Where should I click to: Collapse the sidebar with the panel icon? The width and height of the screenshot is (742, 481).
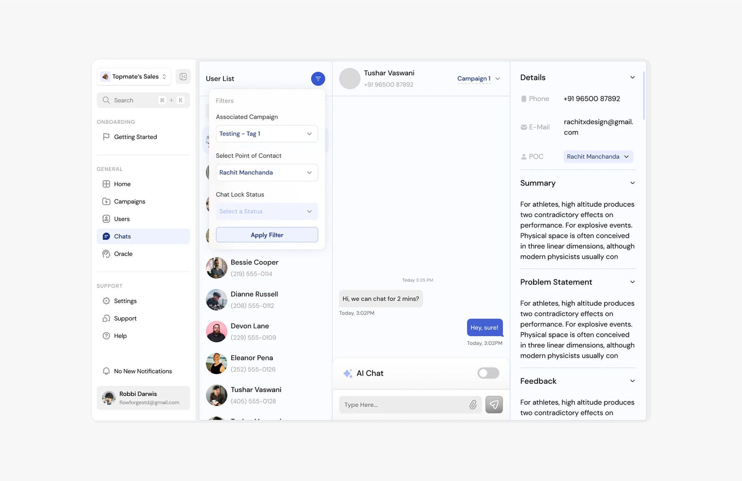183,76
